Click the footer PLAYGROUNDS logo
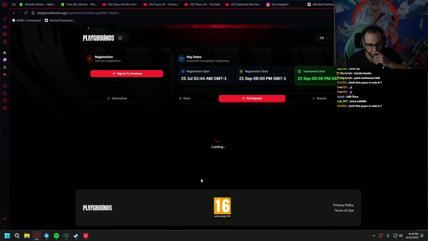The height and width of the screenshot is (241, 428). point(97,208)
